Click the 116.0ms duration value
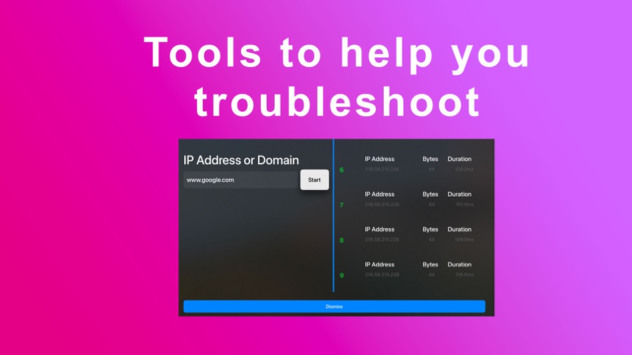 [x=464, y=275]
